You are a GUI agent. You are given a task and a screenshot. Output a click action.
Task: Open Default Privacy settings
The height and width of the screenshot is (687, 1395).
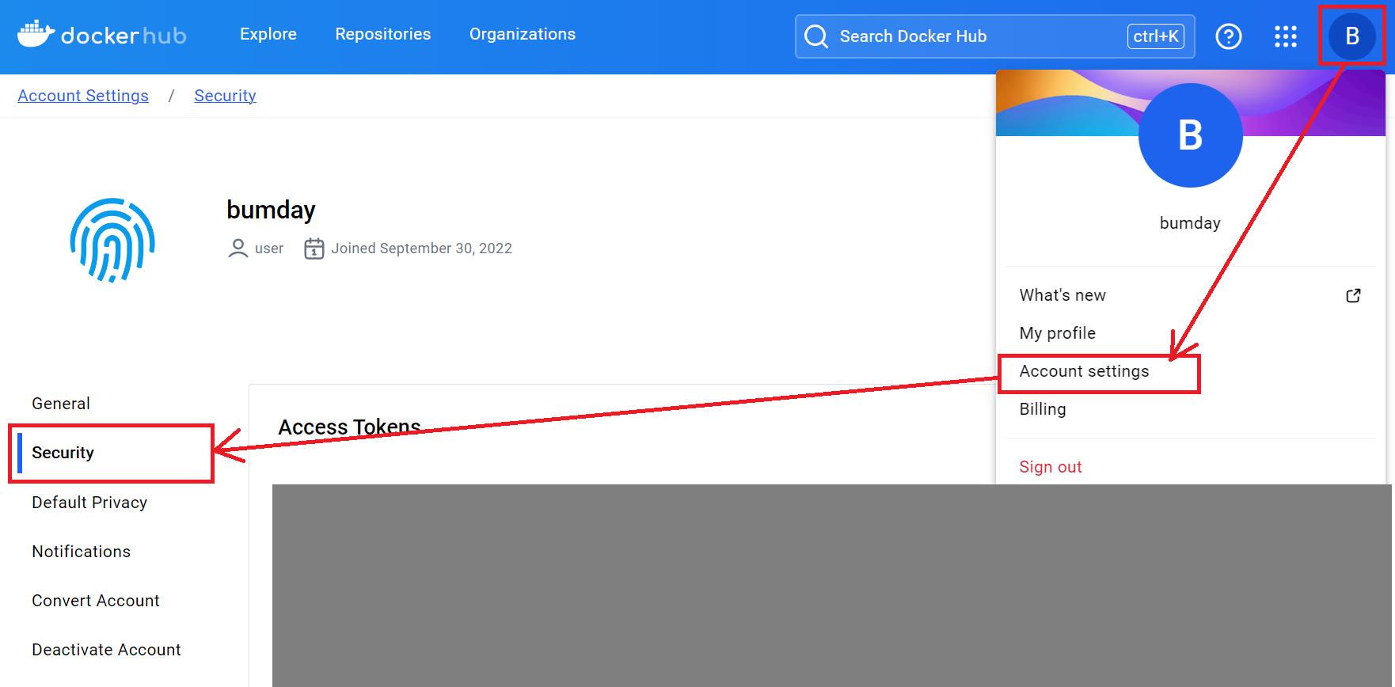pos(89,503)
